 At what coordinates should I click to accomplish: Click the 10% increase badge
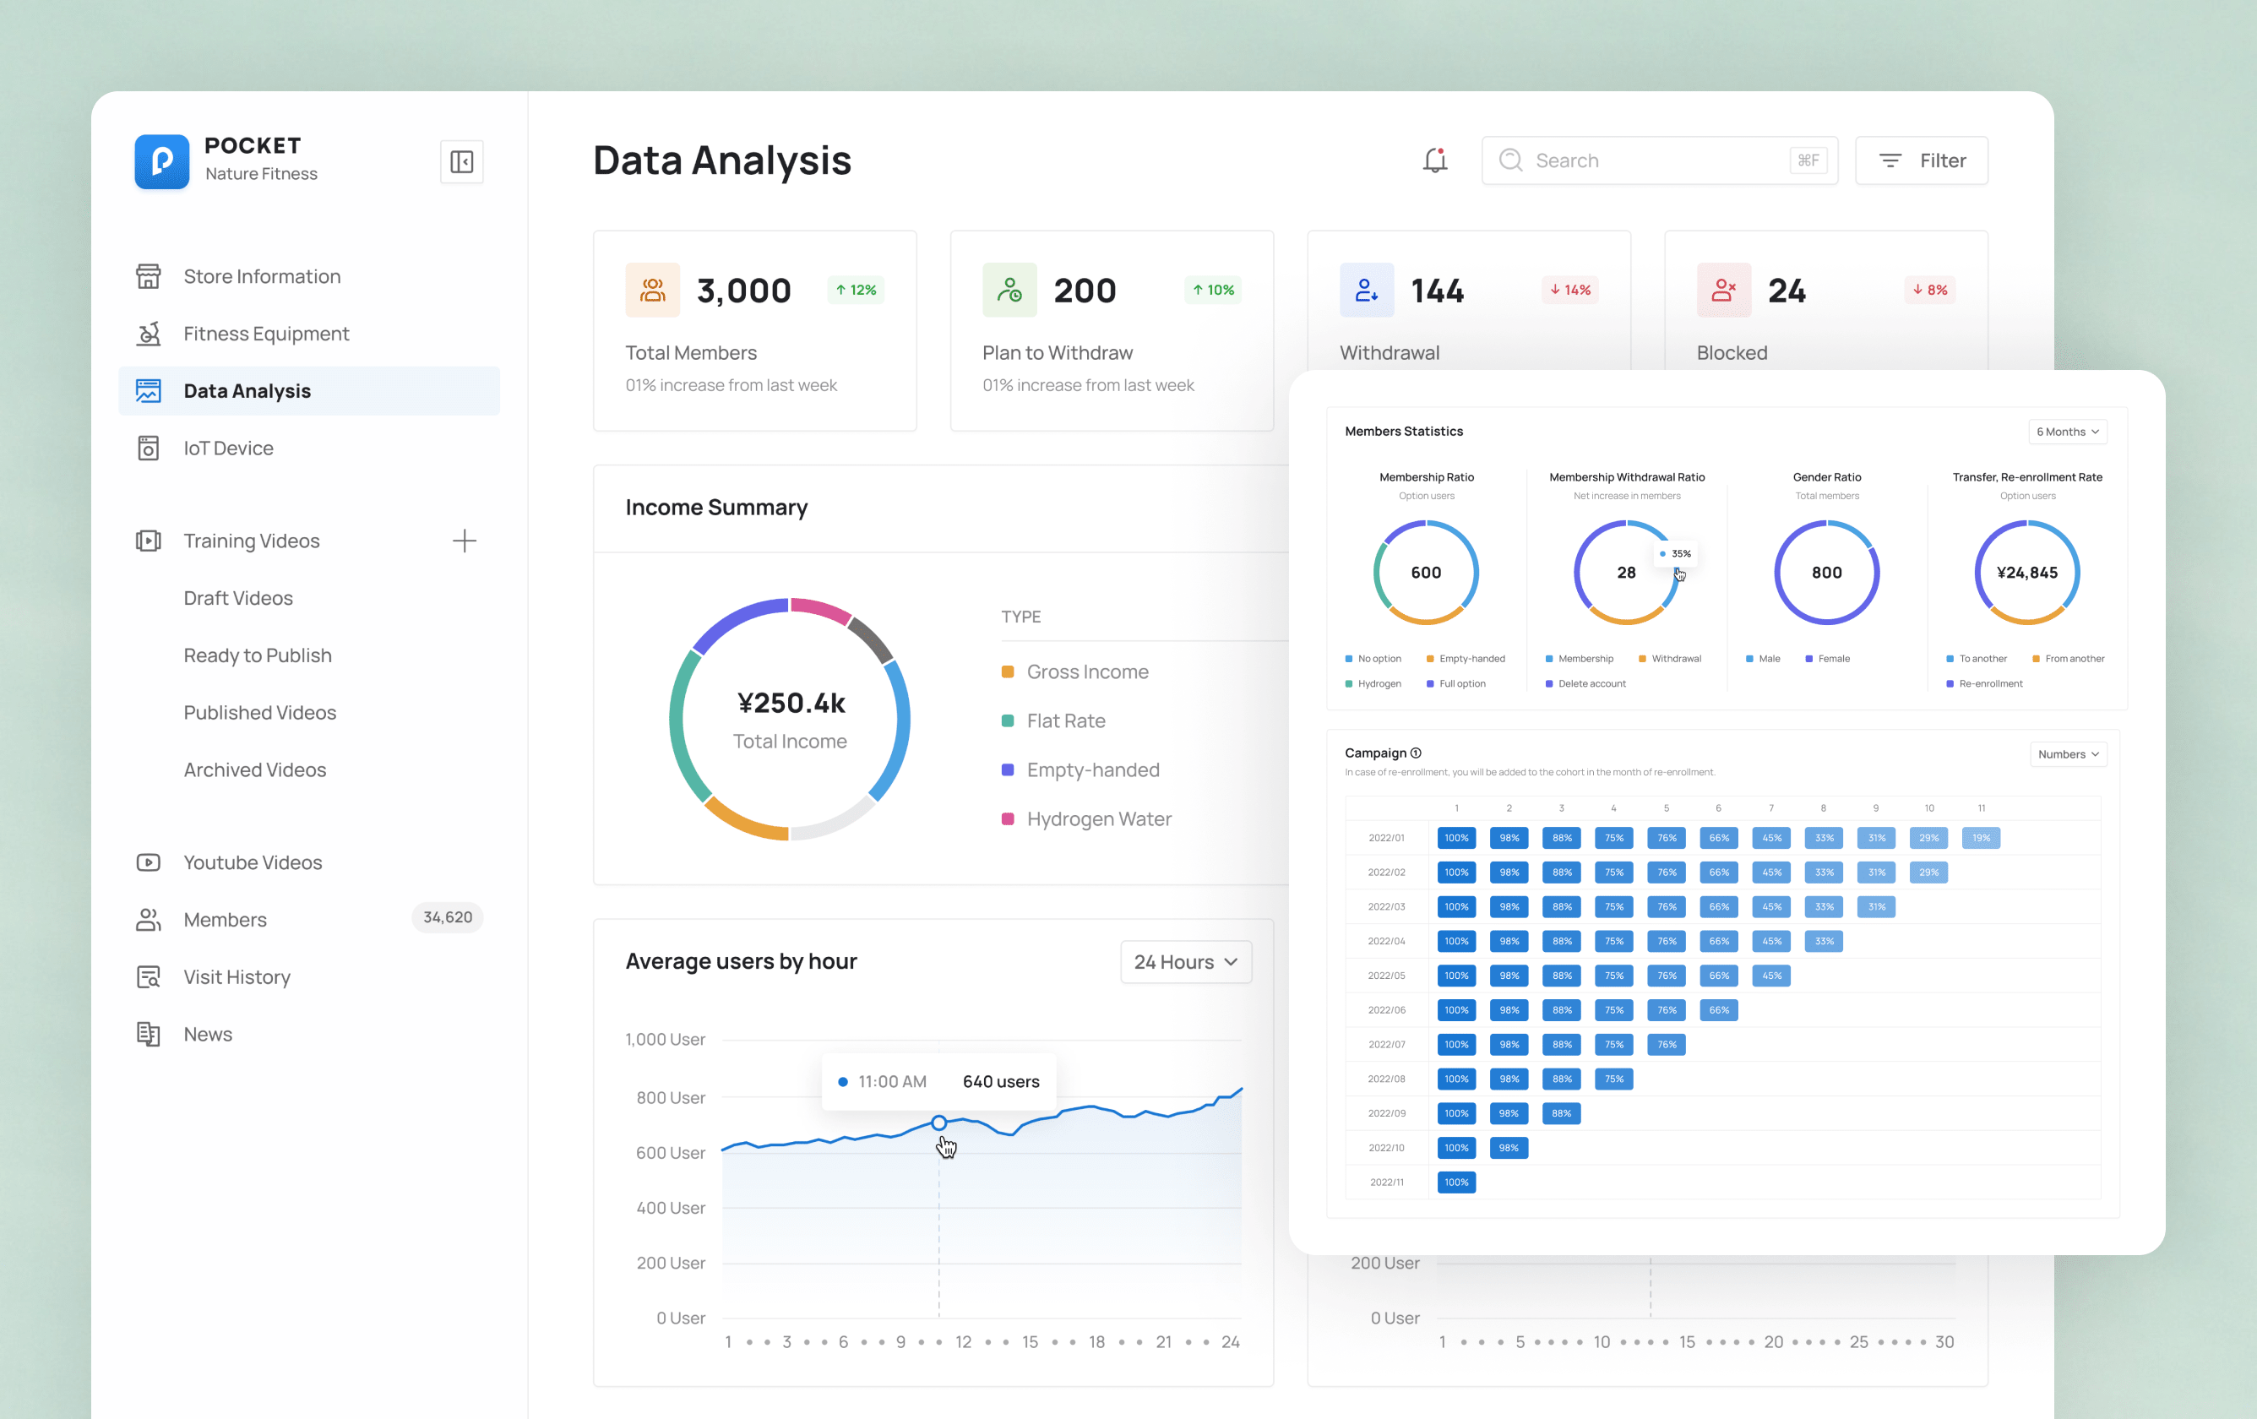tap(1213, 290)
